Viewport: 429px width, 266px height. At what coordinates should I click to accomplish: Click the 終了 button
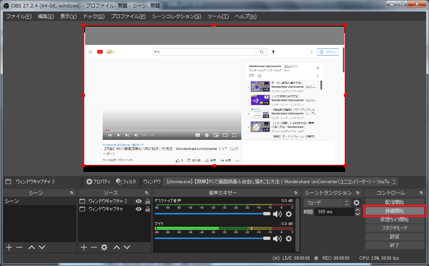click(395, 245)
